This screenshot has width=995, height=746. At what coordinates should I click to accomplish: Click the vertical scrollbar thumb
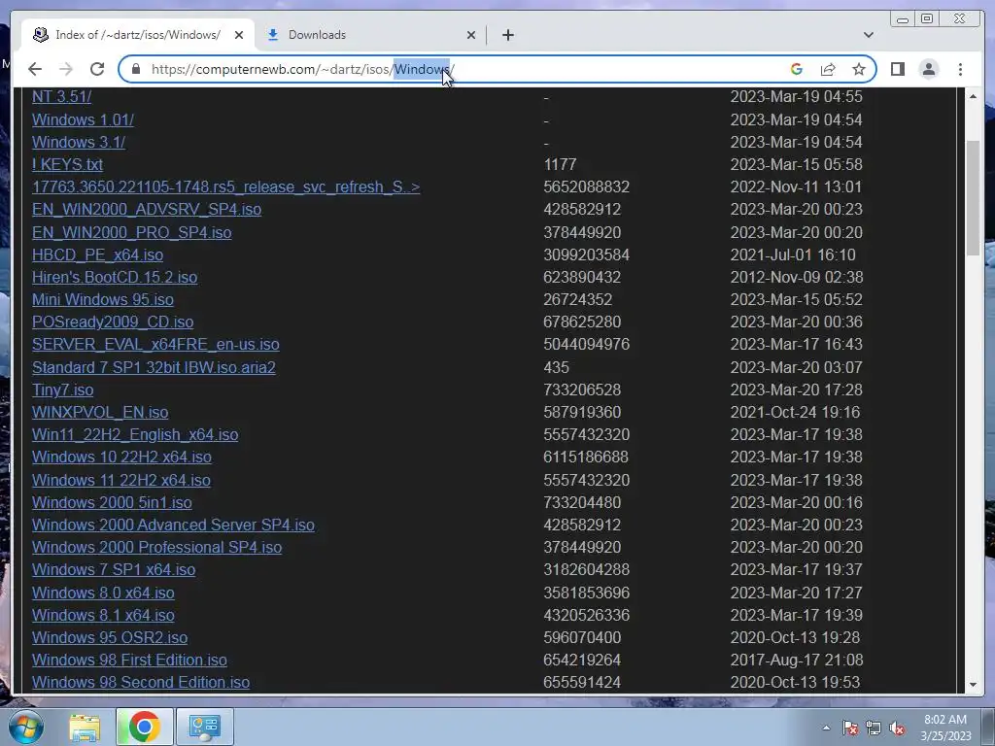973,197
